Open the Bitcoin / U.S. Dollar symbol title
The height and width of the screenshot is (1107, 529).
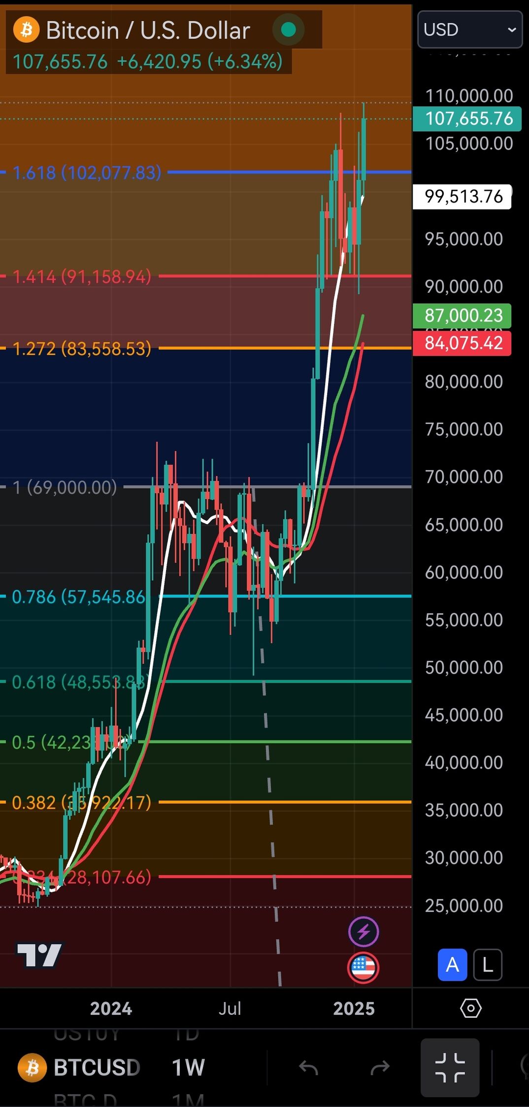[148, 30]
